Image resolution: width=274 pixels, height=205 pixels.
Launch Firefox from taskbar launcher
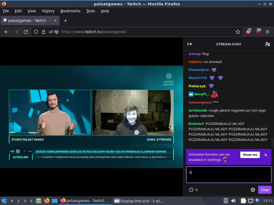point(47,201)
